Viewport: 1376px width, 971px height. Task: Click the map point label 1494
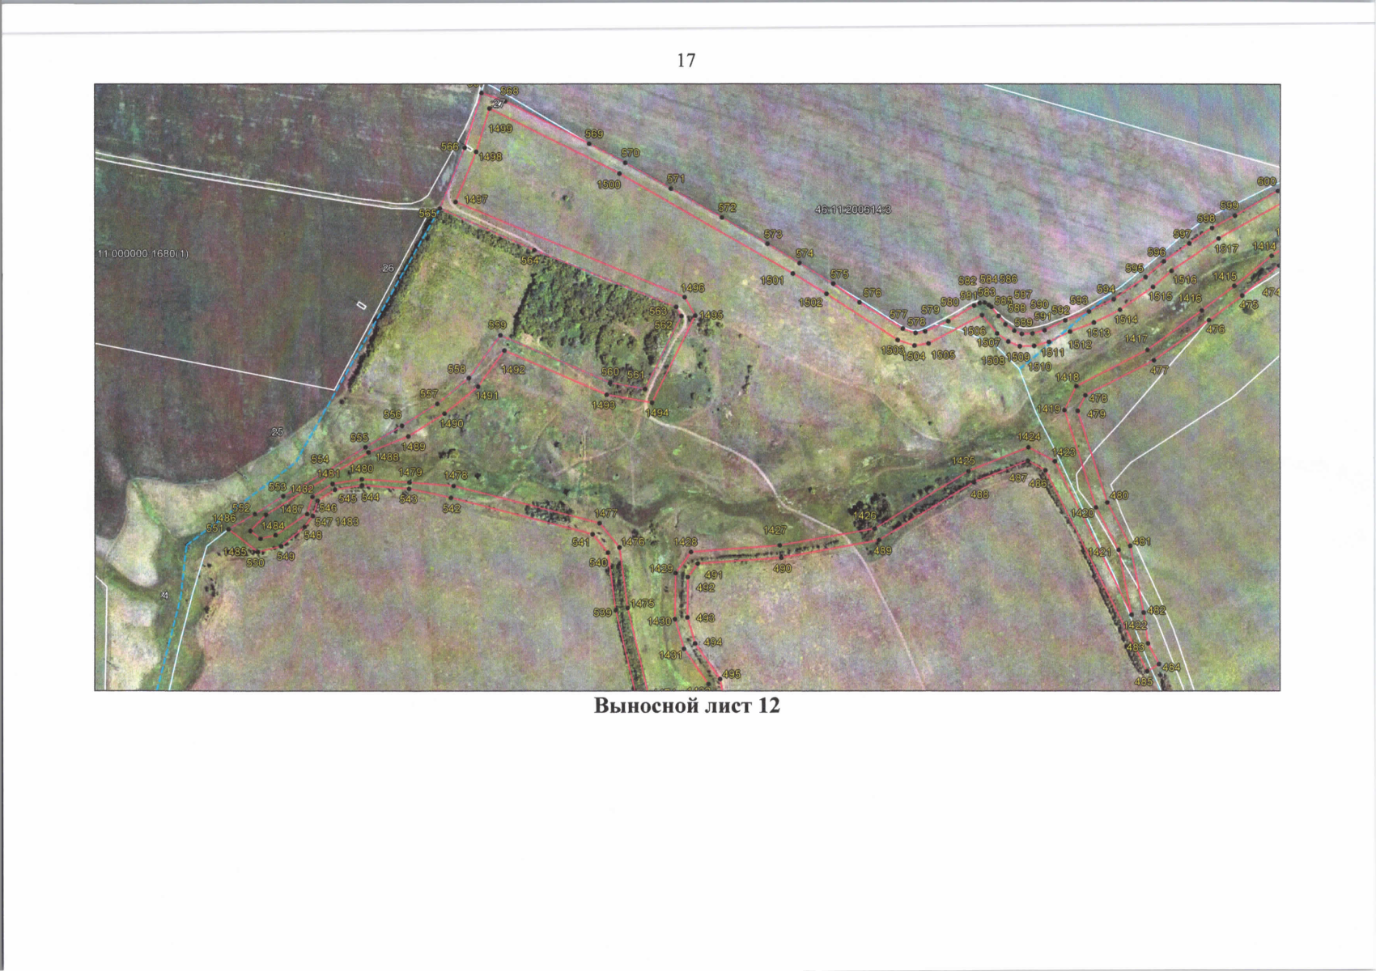[656, 413]
